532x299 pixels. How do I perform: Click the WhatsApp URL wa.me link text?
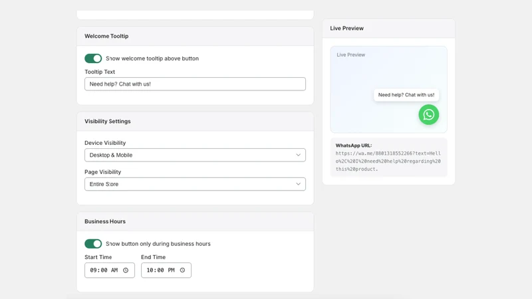point(388,161)
